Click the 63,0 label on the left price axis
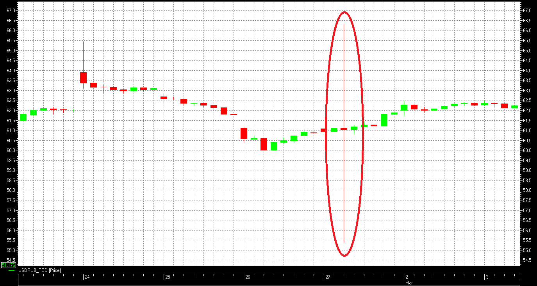The image size is (537, 286). pos(11,91)
